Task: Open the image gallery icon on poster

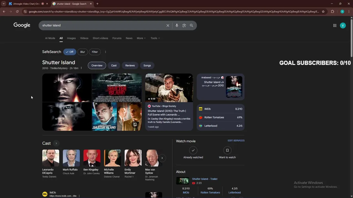Action: 135,125
